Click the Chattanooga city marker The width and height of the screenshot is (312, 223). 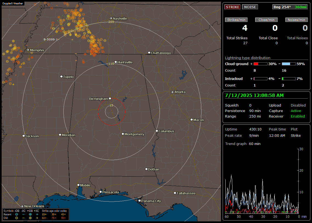(149, 53)
